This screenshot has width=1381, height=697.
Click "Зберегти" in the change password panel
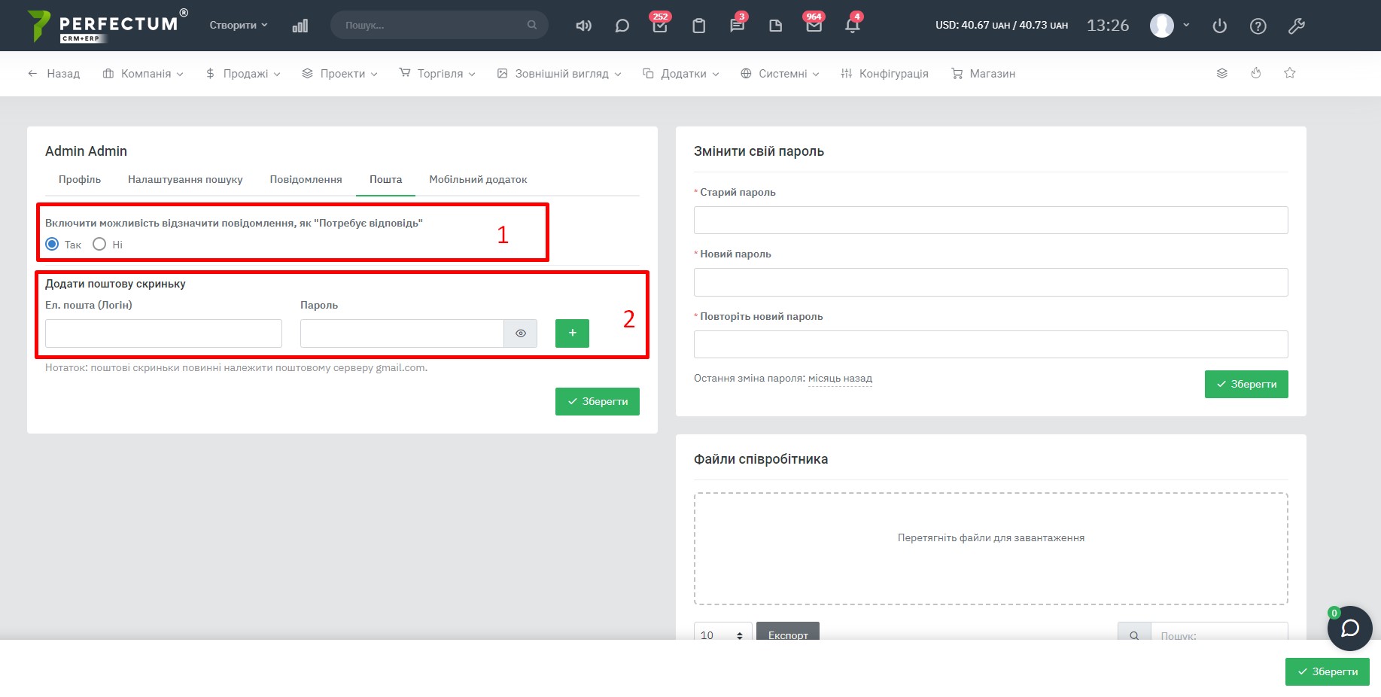(1246, 384)
